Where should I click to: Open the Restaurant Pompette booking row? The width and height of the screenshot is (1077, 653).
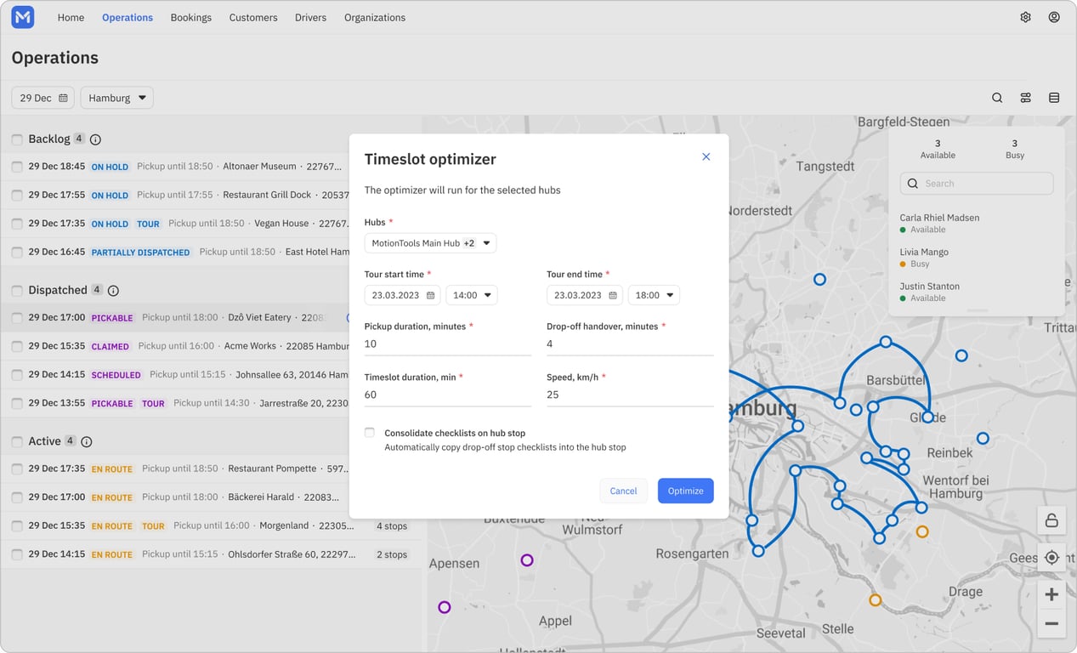[212, 469]
